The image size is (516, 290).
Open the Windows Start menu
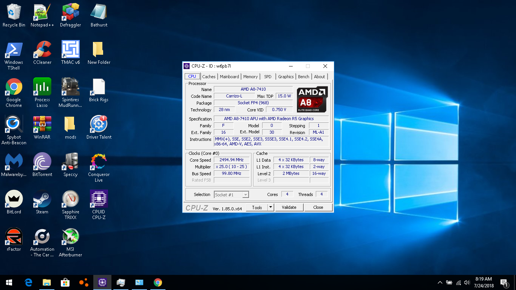pyautogui.click(x=9, y=282)
